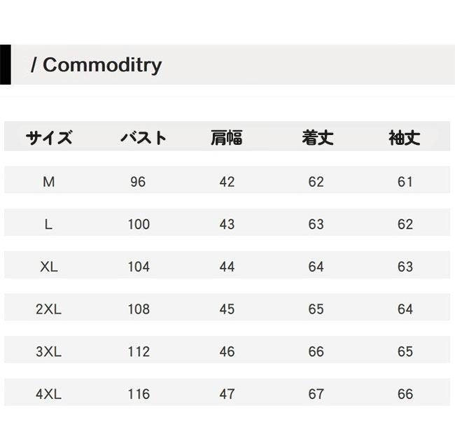The image size is (455, 429).
Task: Click the 着丈 column header
Action: pyautogui.click(x=316, y=137)
